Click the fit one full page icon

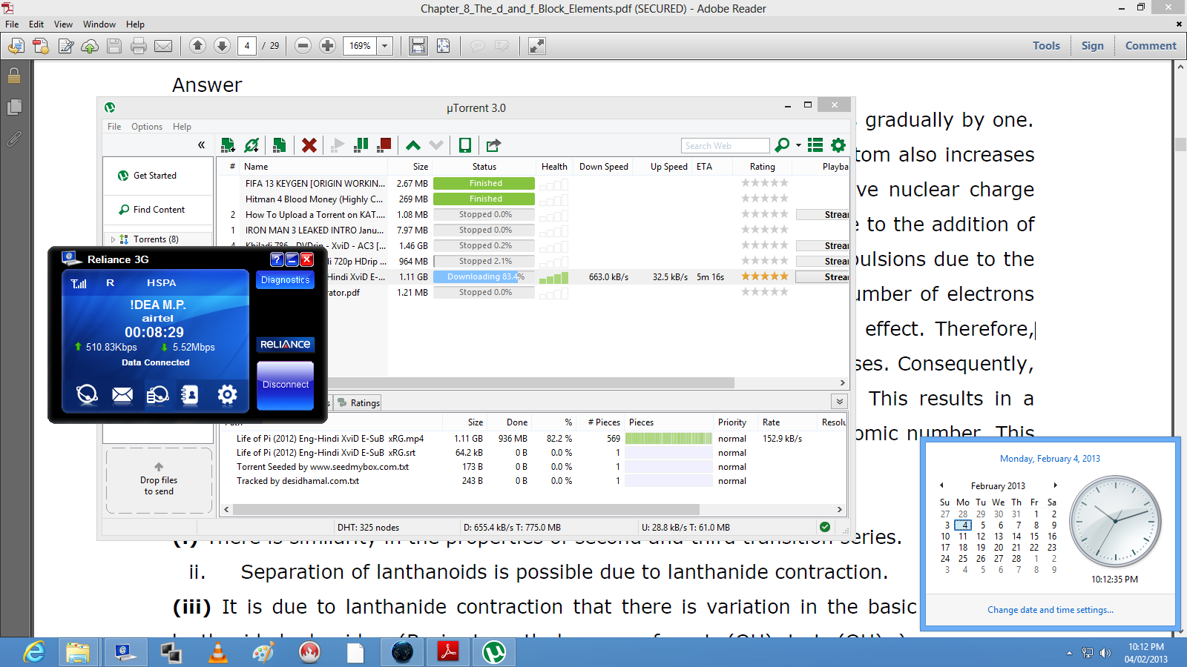click(443, 46)
